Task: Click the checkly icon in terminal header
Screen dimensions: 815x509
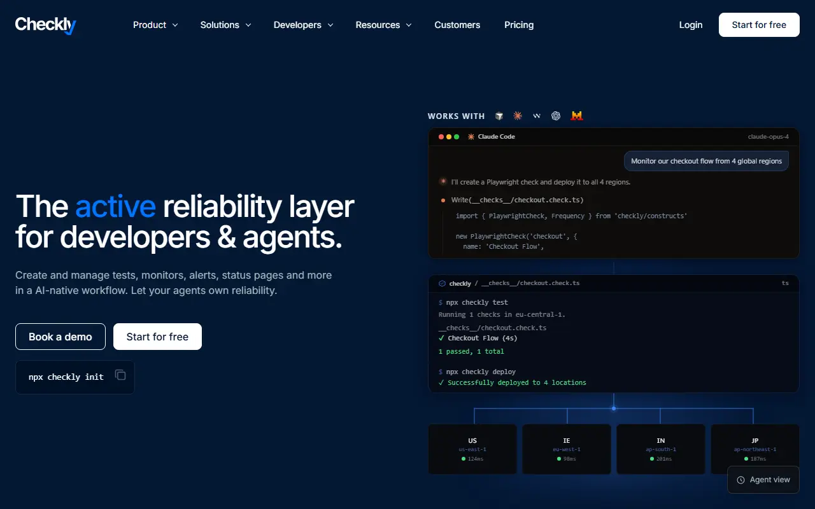Action: [x=442, y=283]
